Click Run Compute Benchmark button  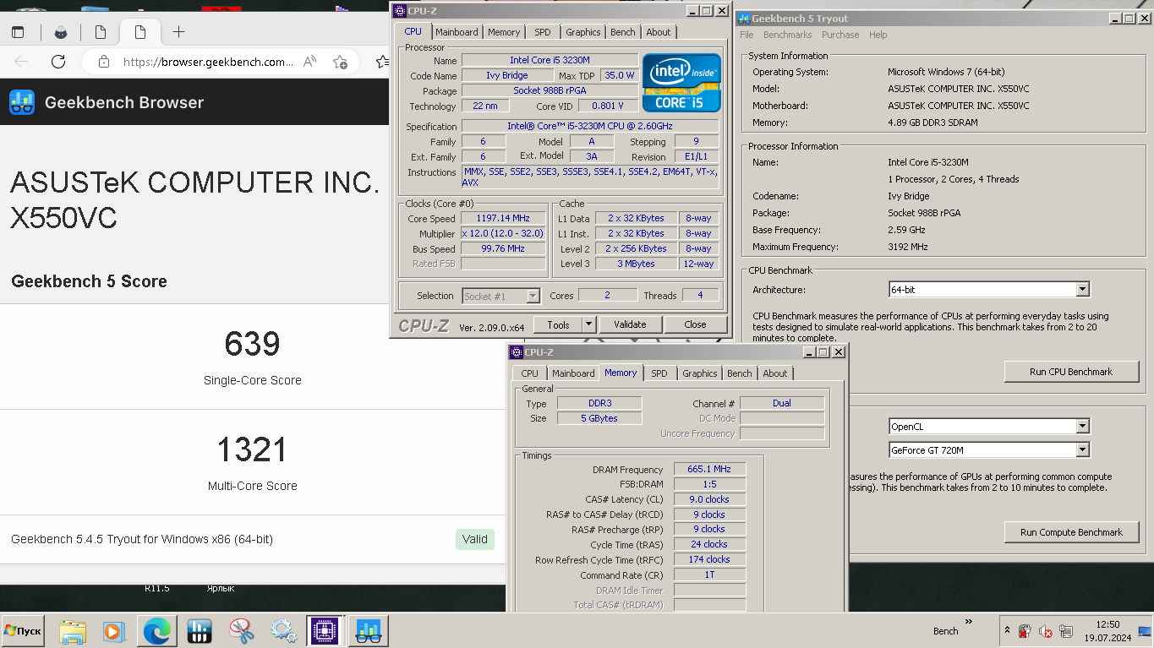coord(1071,532)
